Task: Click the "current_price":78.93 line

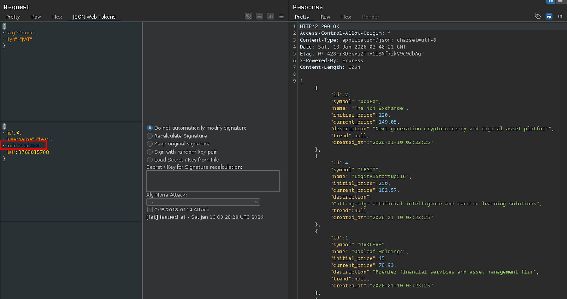Action: [x=363, y=265]
